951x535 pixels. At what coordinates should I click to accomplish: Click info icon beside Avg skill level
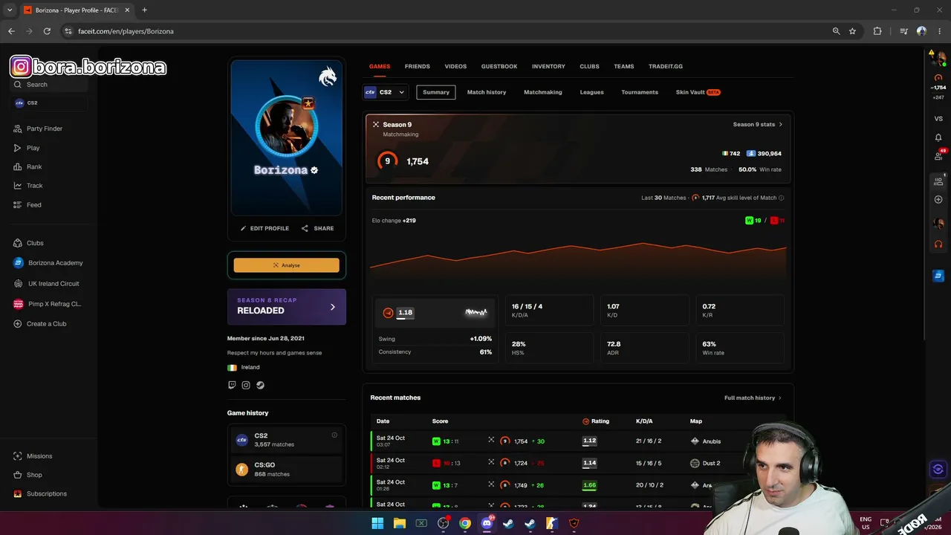(781, 198)
